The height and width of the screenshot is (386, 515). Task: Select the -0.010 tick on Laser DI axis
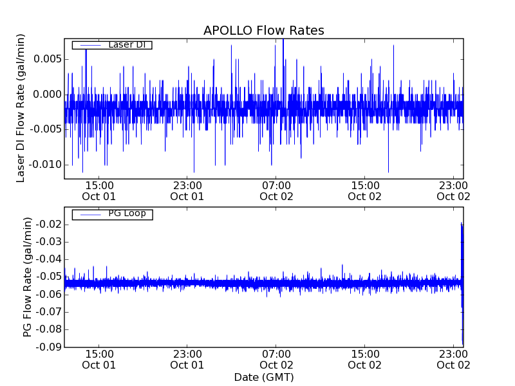click(46, 165)
